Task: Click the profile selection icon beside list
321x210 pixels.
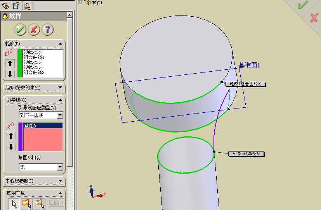Action: click(9, 53)
